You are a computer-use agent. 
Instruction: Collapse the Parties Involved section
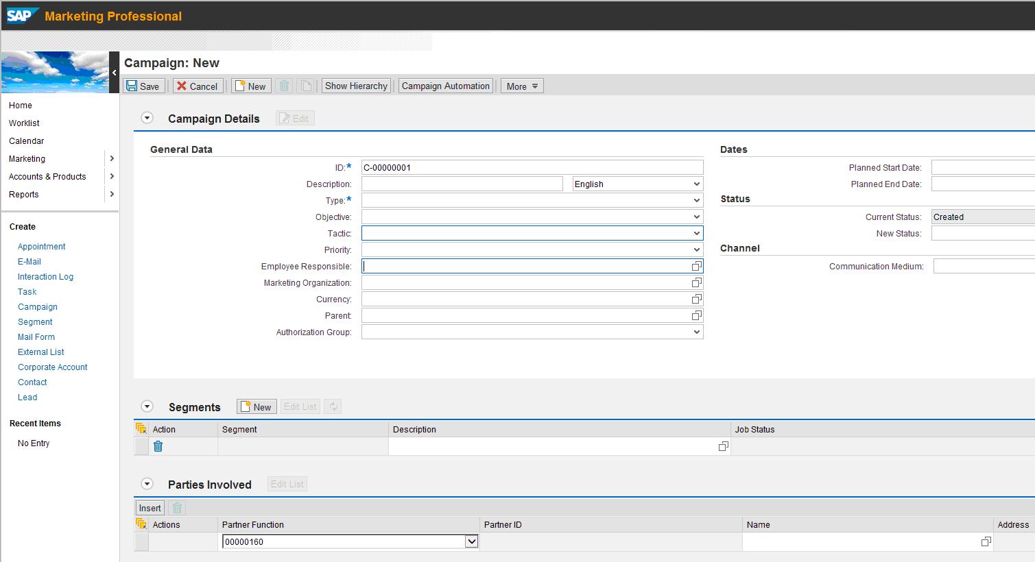click(x=147, y=484)
